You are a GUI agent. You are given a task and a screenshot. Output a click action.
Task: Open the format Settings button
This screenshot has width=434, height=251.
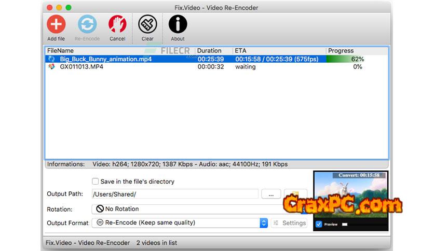289,223
